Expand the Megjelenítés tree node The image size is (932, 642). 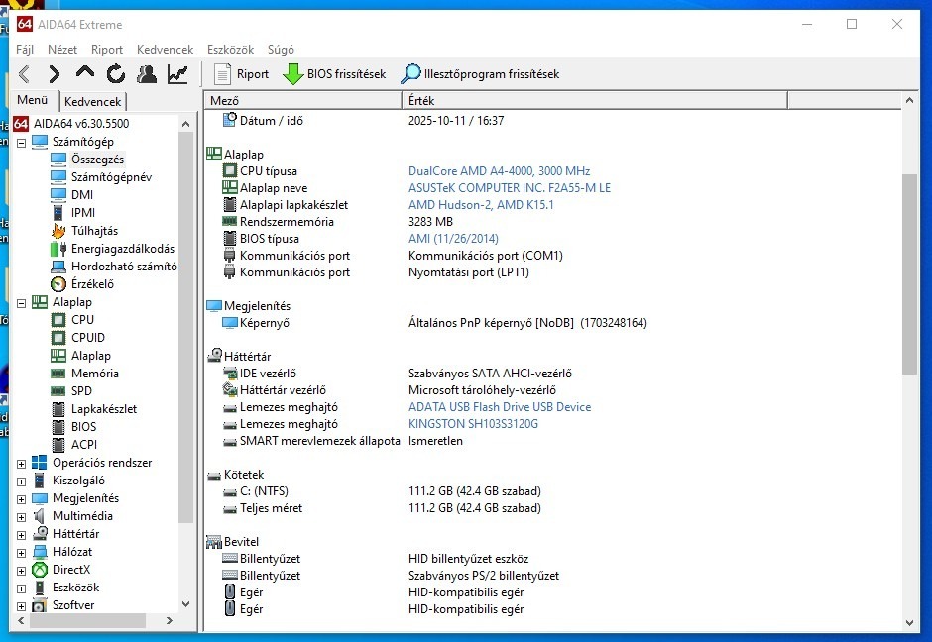[x=22, y=499]
